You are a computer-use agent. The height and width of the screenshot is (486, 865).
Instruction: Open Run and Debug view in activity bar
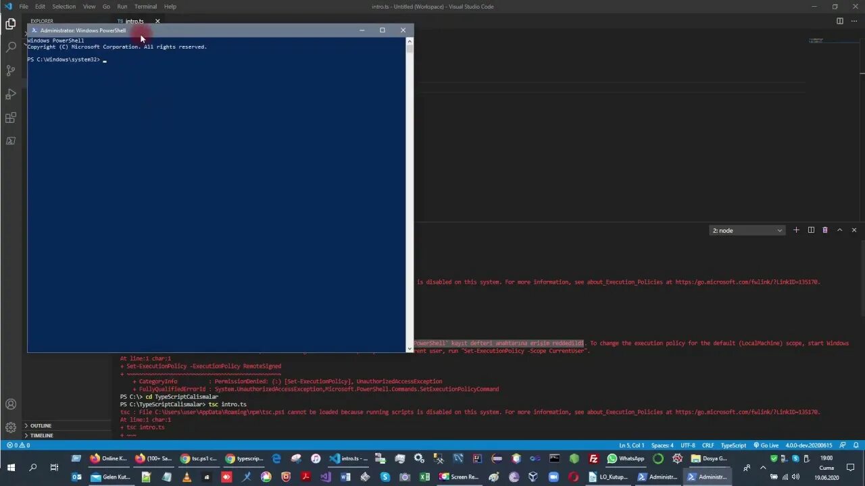pyautogui.click(x=11, y=94)
